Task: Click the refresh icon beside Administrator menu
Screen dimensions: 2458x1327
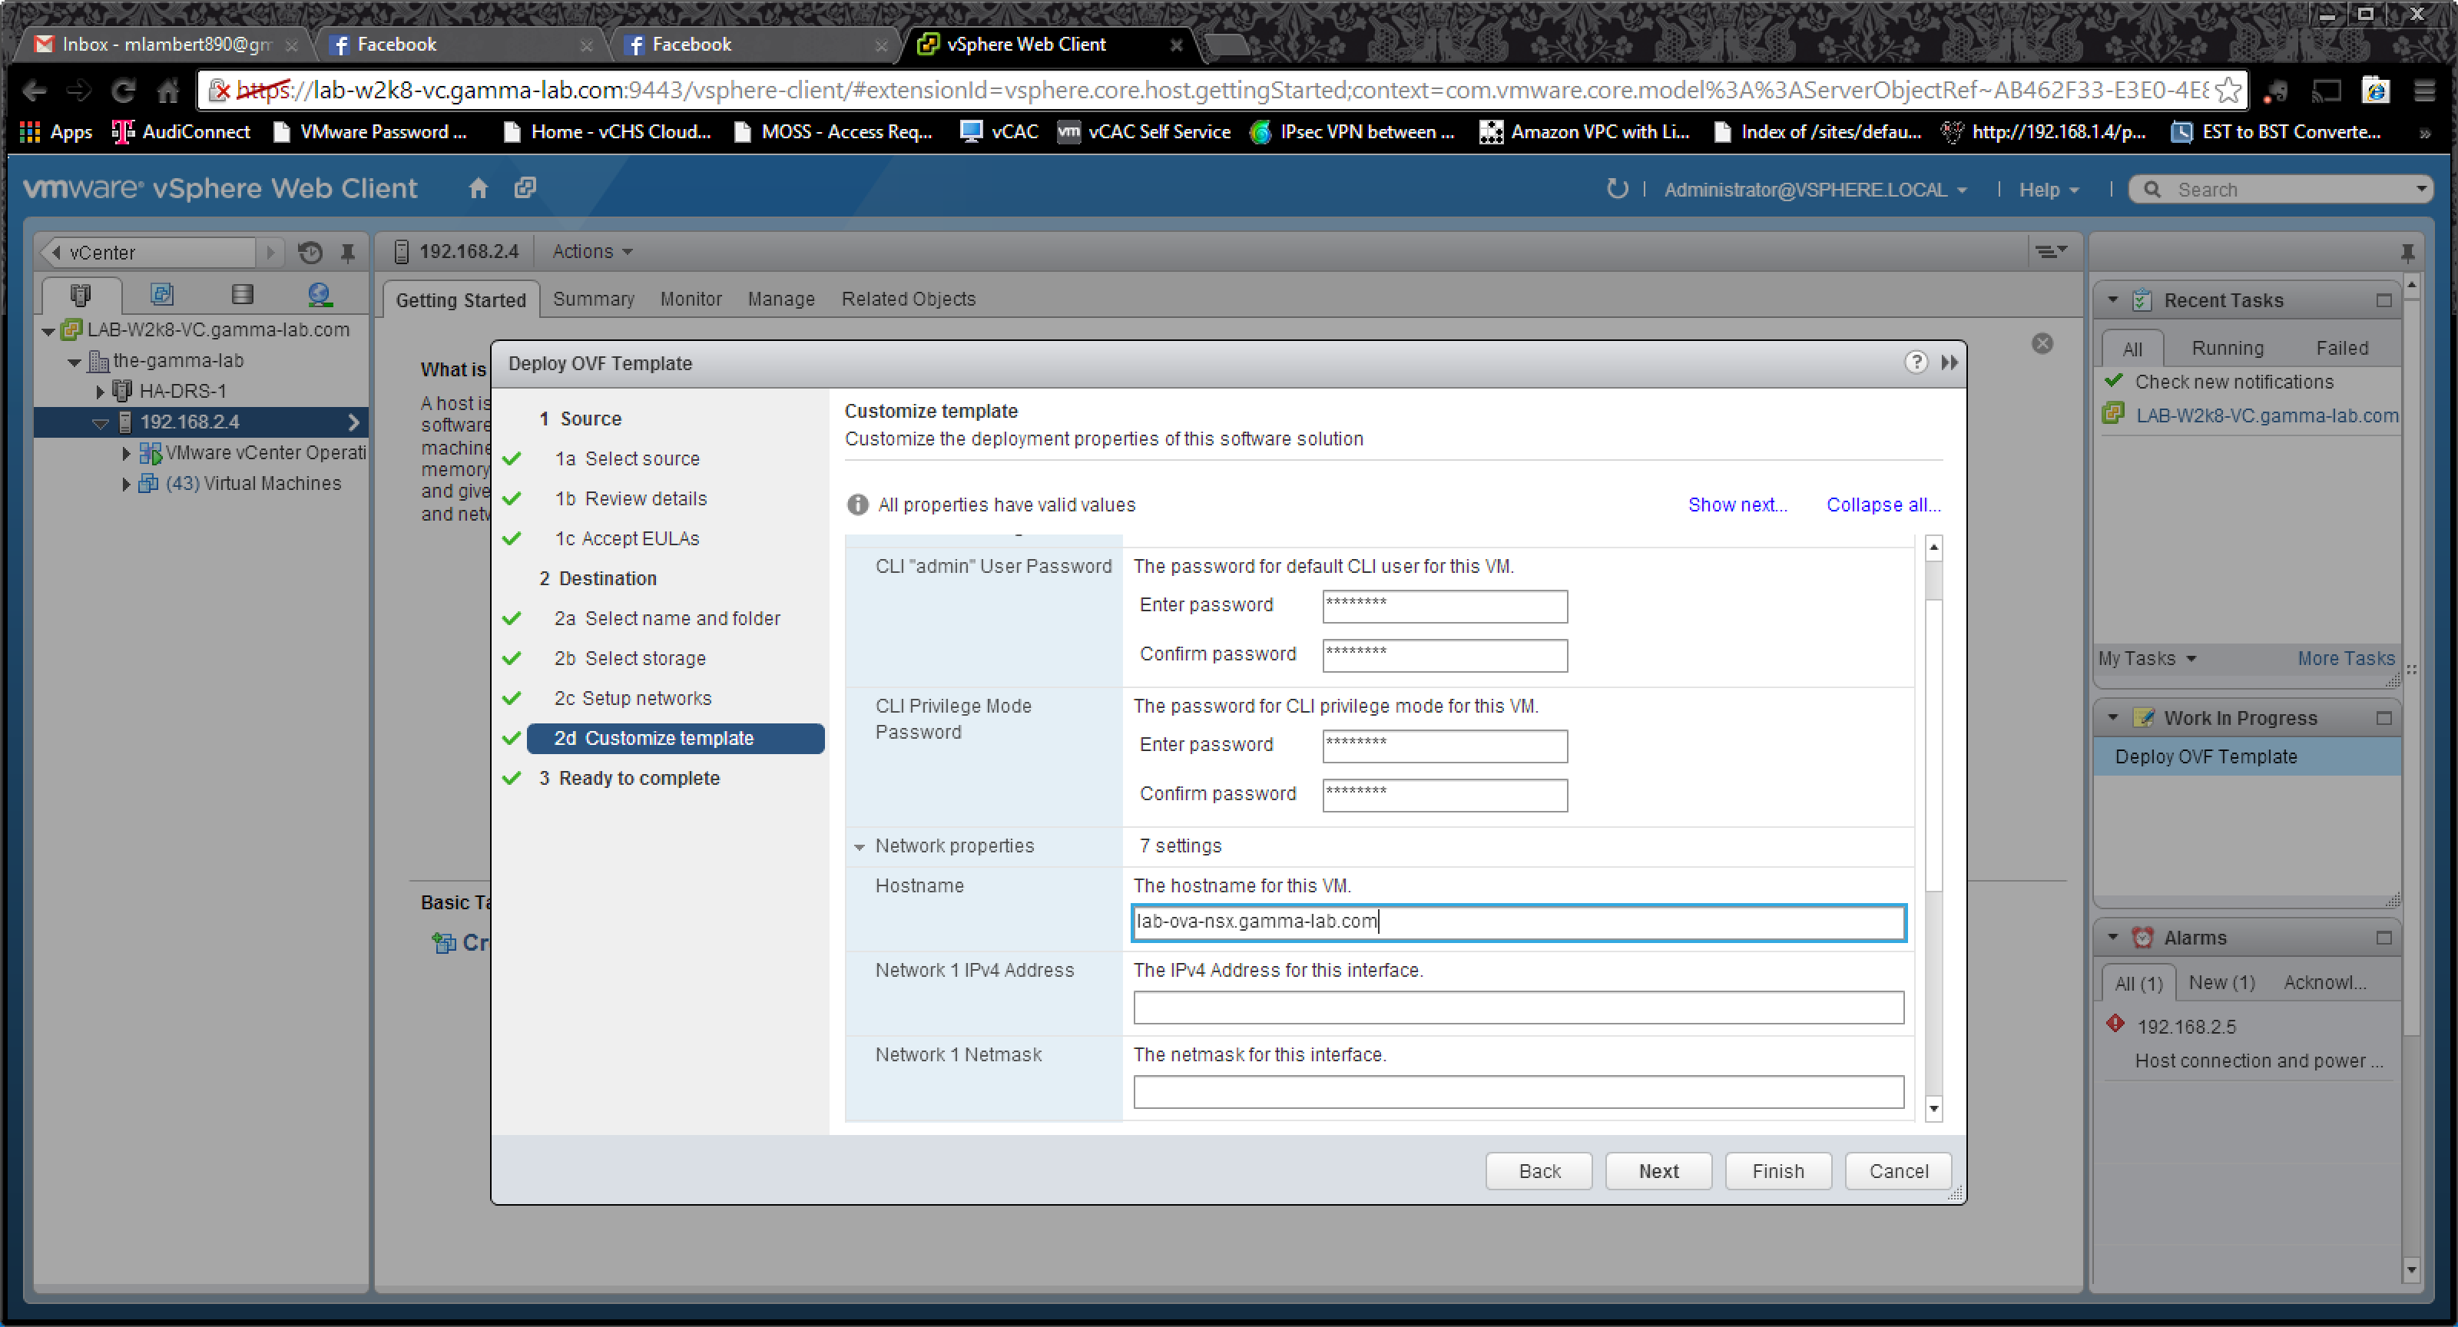Action: coord(1615,189)
